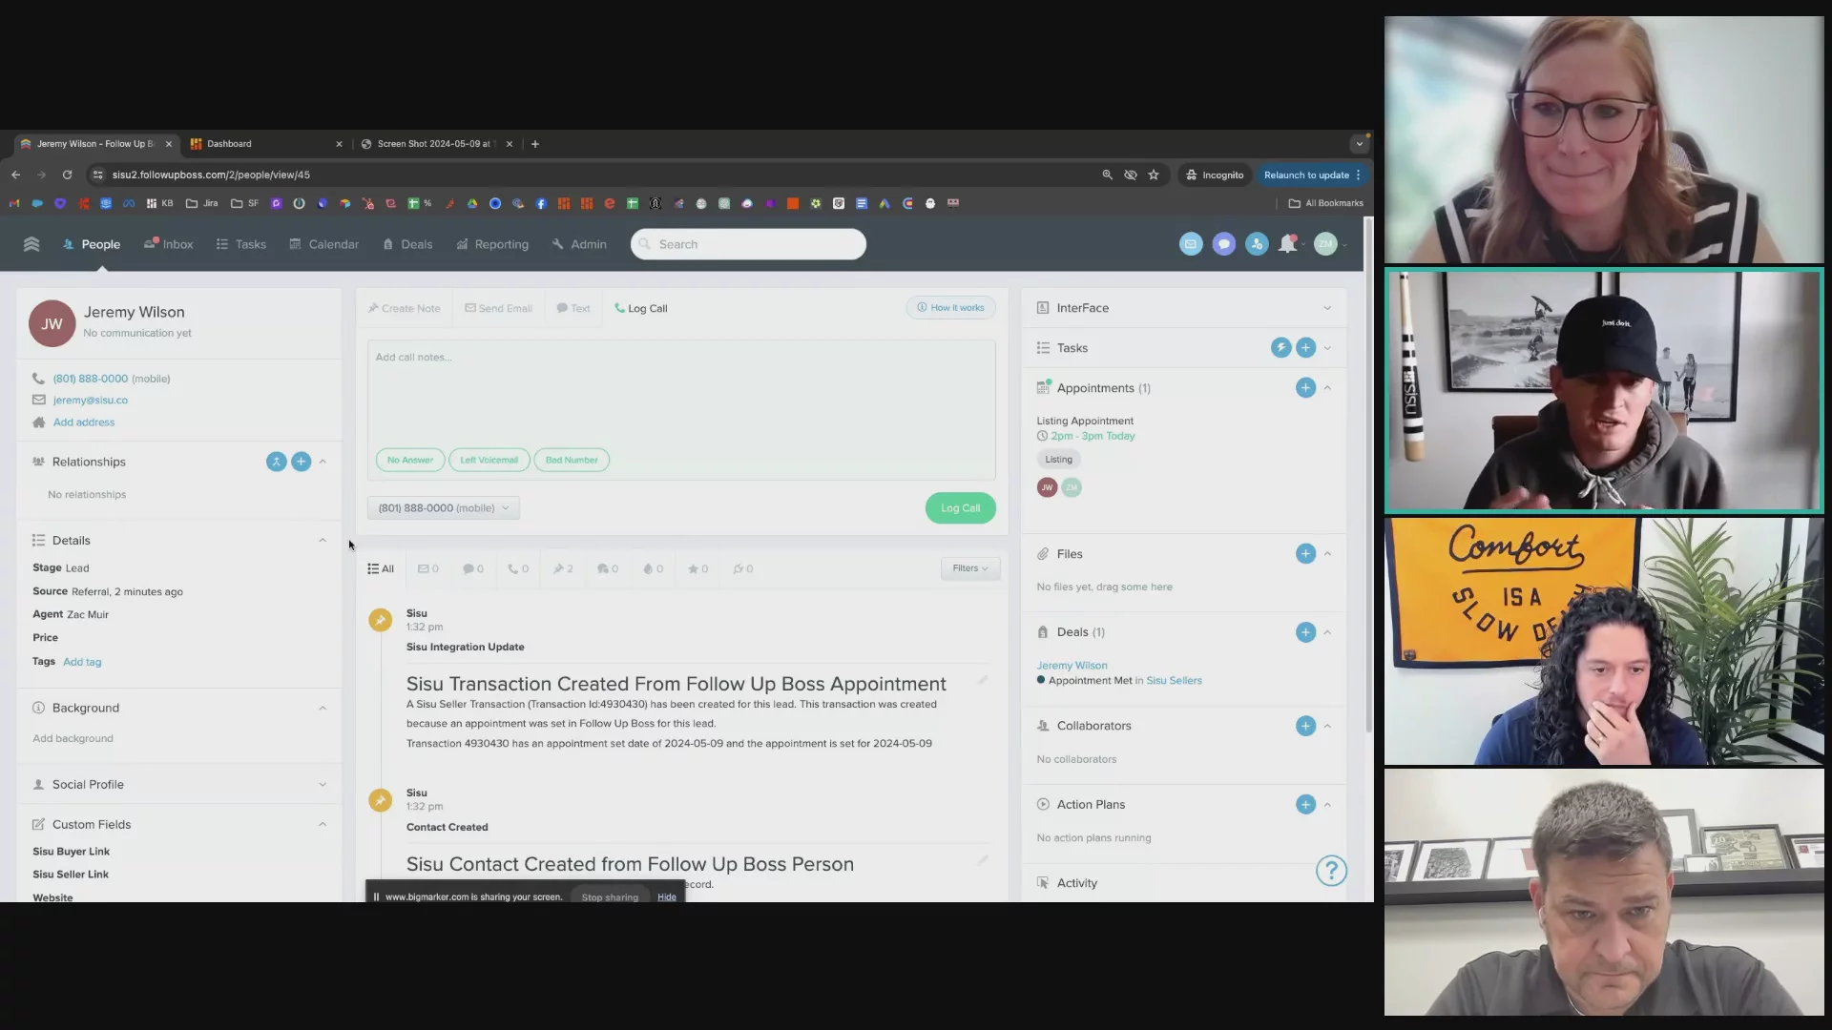The image size is (1832, 1030).
Task: Click Relaunch to update button
Action: [x=1312, y=175]
